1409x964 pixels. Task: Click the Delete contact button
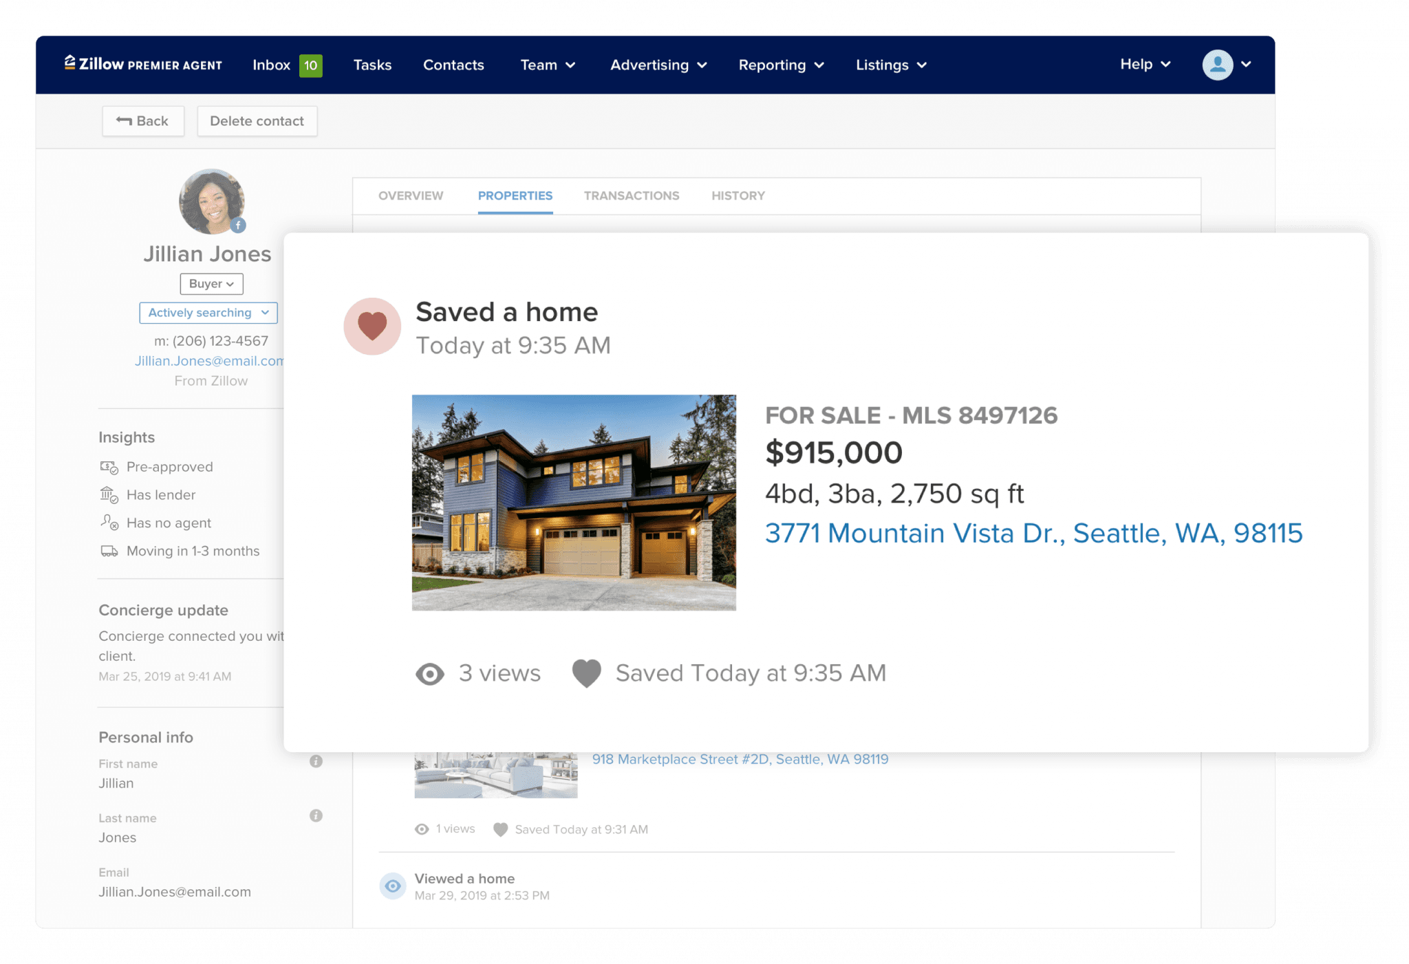point(257,121)
